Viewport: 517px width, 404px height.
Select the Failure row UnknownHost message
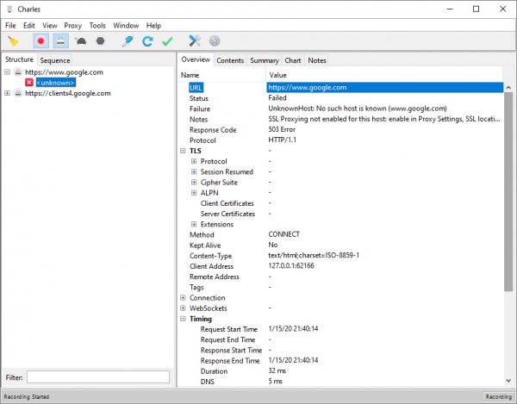click(341, 109)
